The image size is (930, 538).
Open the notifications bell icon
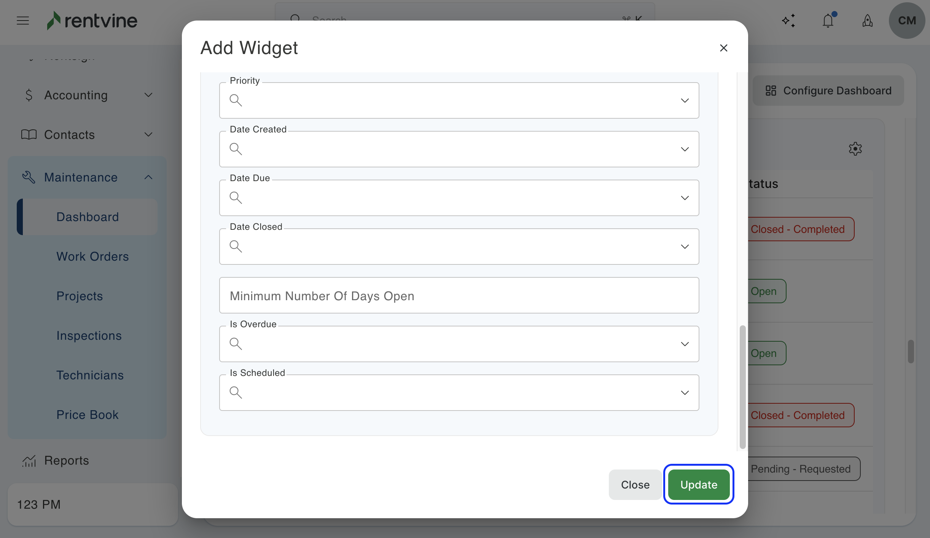(x=828, y=21)
